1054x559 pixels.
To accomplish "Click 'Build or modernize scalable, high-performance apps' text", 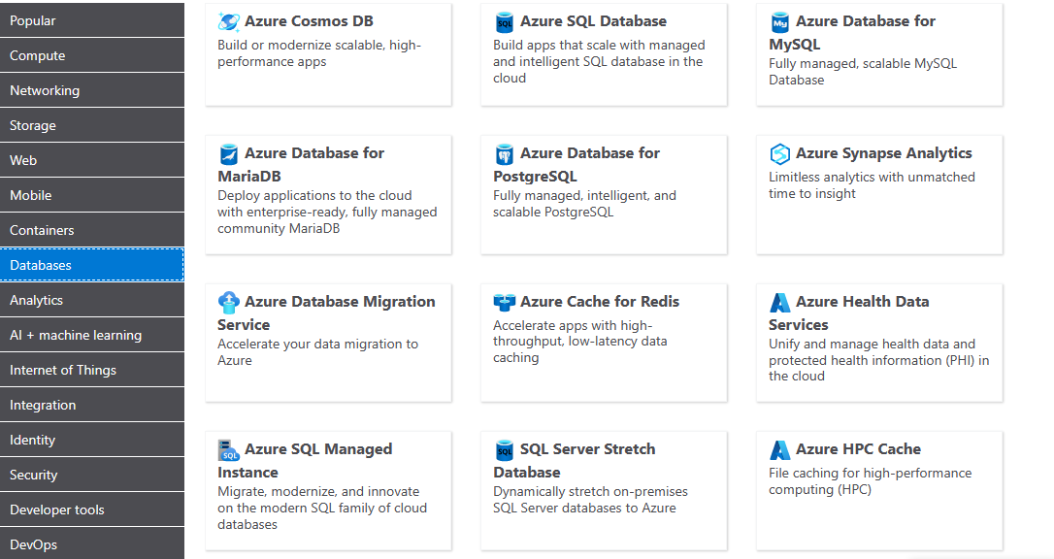I will coord(318,53).
